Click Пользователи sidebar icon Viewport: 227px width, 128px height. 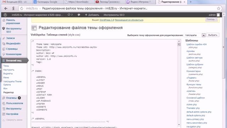[4, 103]
